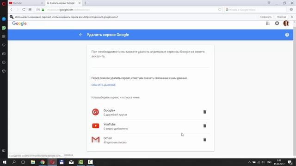Open the tab menu dropdown

pos(269,3)
